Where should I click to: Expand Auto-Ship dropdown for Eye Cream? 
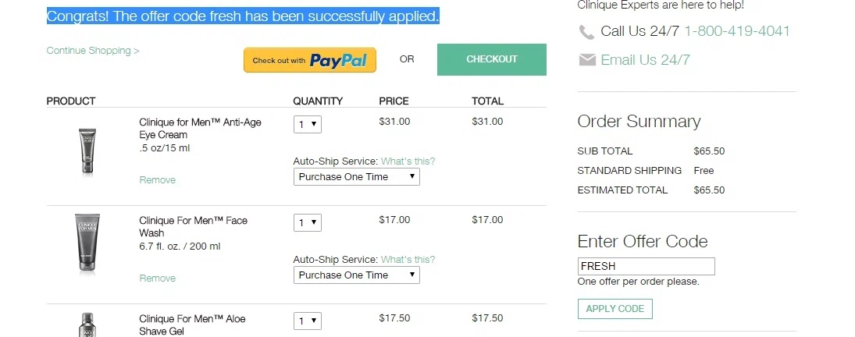point(357,177)
